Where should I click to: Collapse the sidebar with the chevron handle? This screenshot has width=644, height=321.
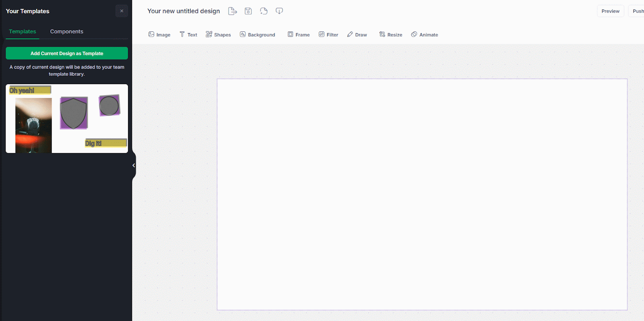tap(134, 165)
